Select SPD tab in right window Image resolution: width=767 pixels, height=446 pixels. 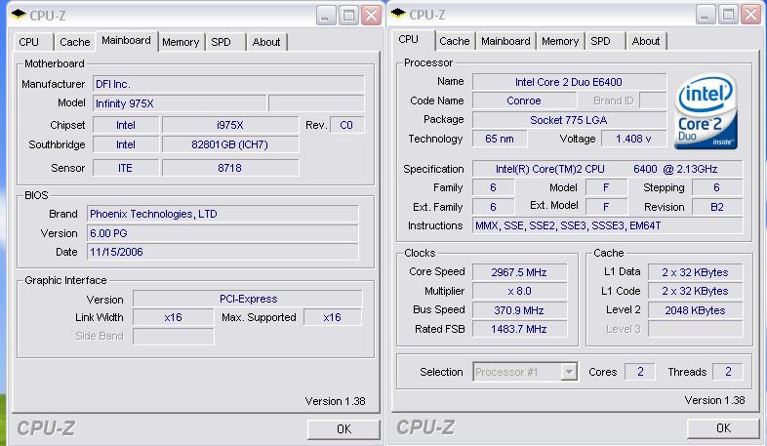[605, 41]
